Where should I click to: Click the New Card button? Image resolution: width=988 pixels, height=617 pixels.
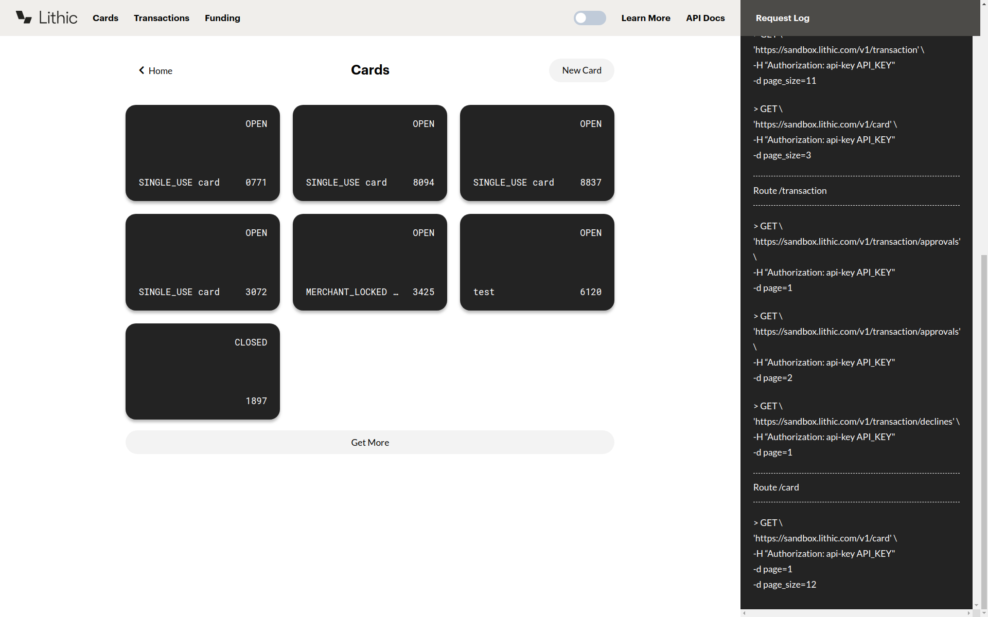(x=581, y=70)
